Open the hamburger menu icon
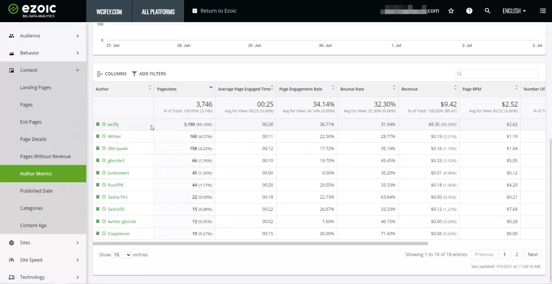Screen dimensions: 552x284 pyautogui.click(x=543, y=11)
